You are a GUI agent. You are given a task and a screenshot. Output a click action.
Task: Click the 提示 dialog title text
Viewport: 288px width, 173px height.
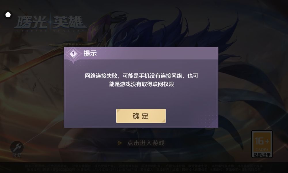tap(90, 53)
